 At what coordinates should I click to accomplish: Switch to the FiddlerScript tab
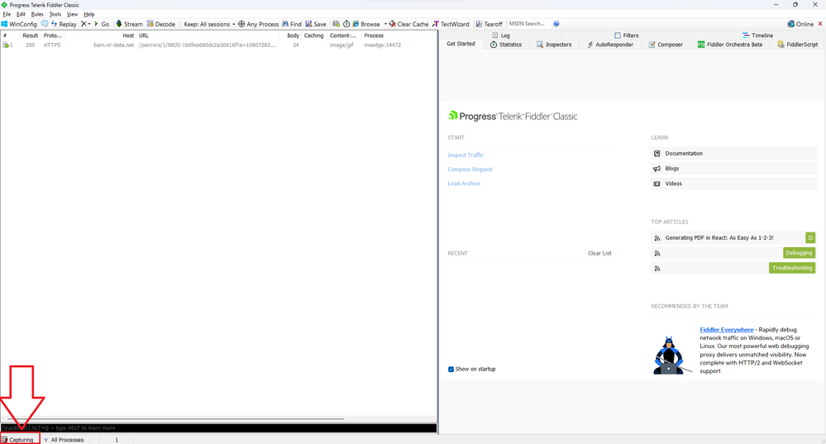pyautogui.click(x=798, y=45)
